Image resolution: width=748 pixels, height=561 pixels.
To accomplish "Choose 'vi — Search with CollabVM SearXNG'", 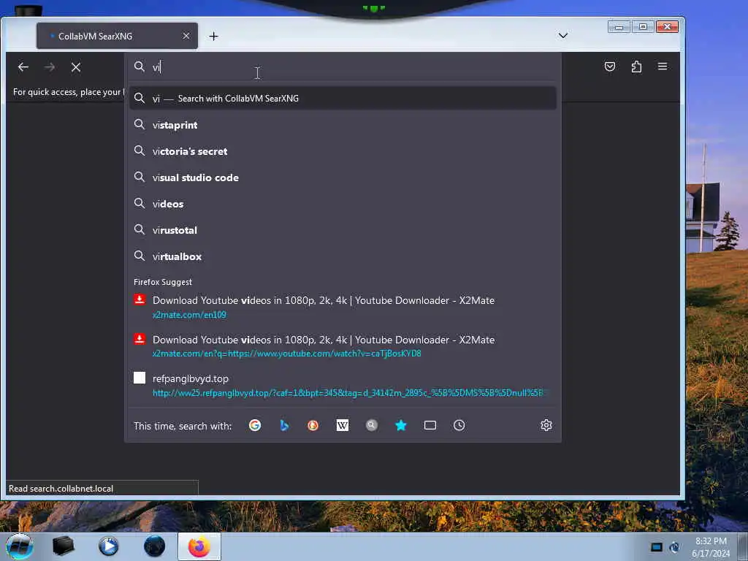I will [343, 99].
